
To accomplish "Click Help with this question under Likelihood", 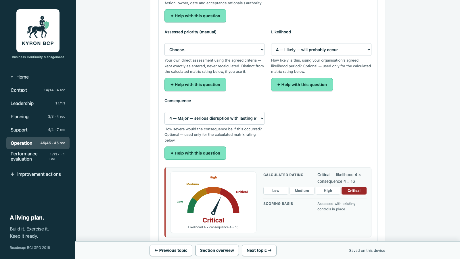I will [302, 85].
